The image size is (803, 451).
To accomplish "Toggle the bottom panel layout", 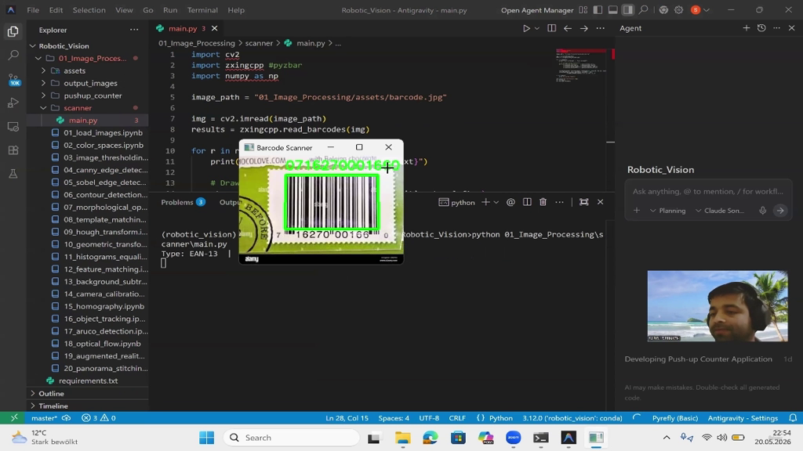I will (612, 9).
